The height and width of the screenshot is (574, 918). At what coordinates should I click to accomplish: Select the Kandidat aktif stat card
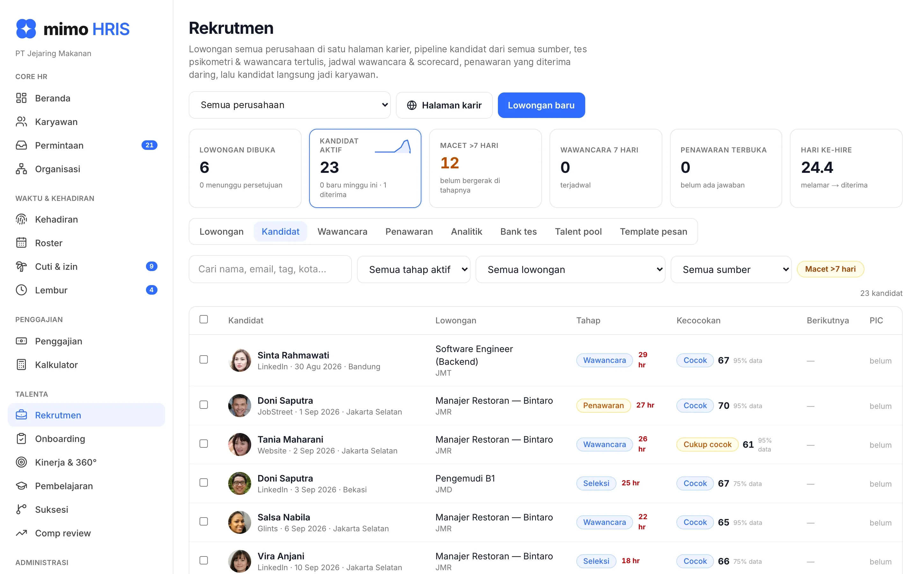pos(365,168)
